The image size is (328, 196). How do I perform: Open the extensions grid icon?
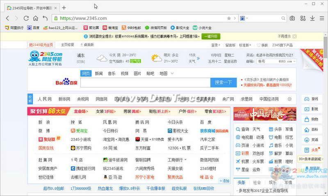click(303, 18)
